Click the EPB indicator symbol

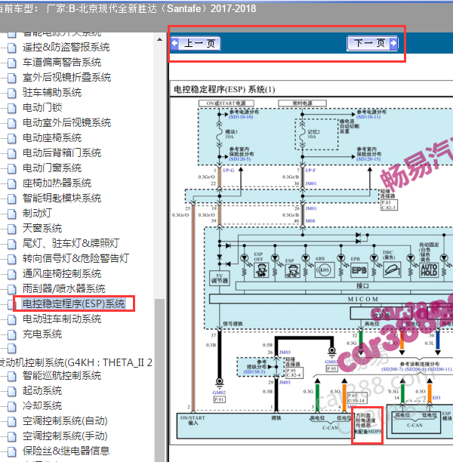[x=359, y=270]
